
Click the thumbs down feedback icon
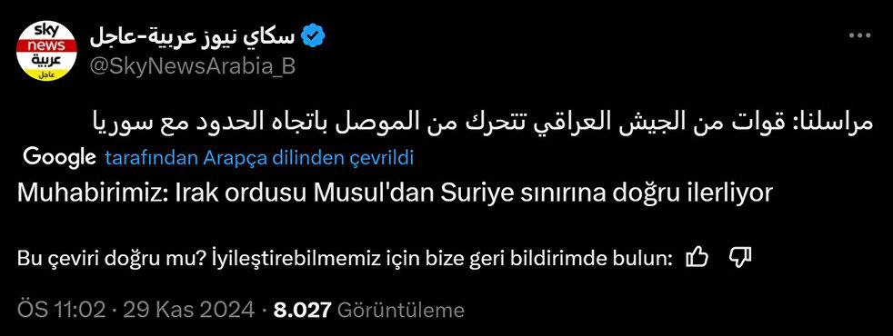tap(741, 258)
